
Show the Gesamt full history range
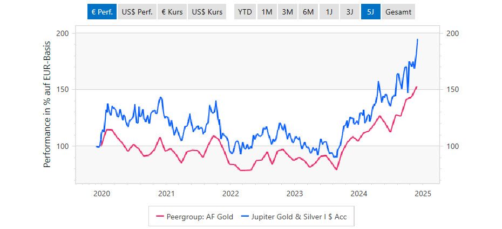click(x=398, y=12)
